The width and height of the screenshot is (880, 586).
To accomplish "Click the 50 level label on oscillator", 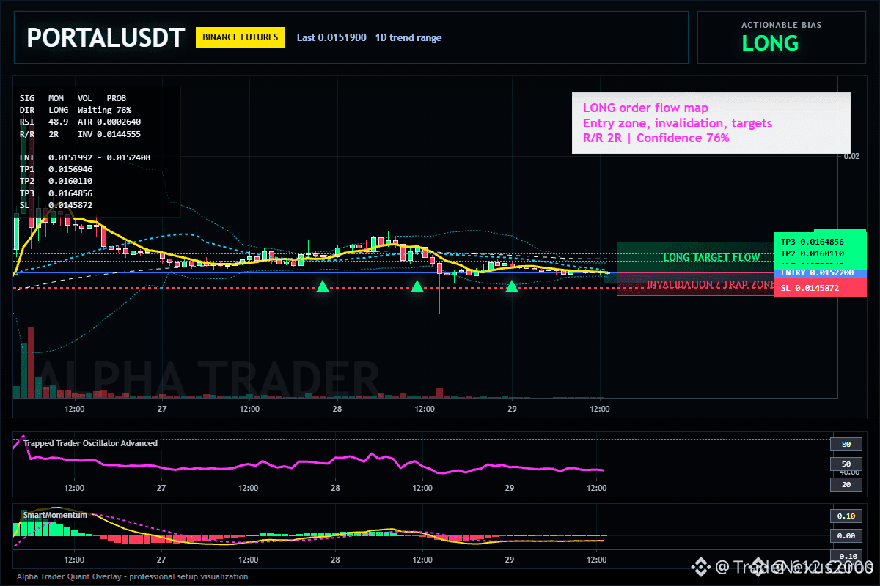I will tap(846, 464).
